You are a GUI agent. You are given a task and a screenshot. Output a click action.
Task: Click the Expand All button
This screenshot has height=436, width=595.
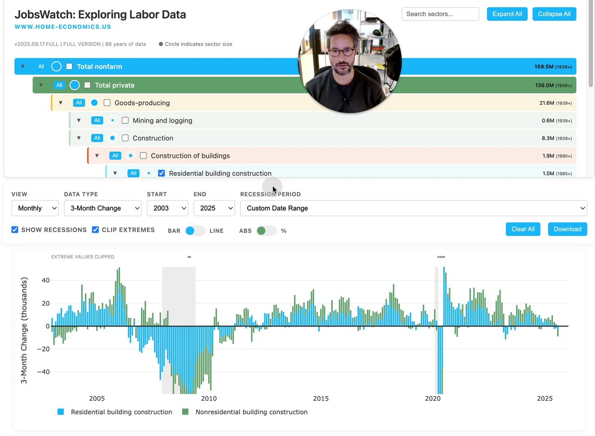[507, 14]
